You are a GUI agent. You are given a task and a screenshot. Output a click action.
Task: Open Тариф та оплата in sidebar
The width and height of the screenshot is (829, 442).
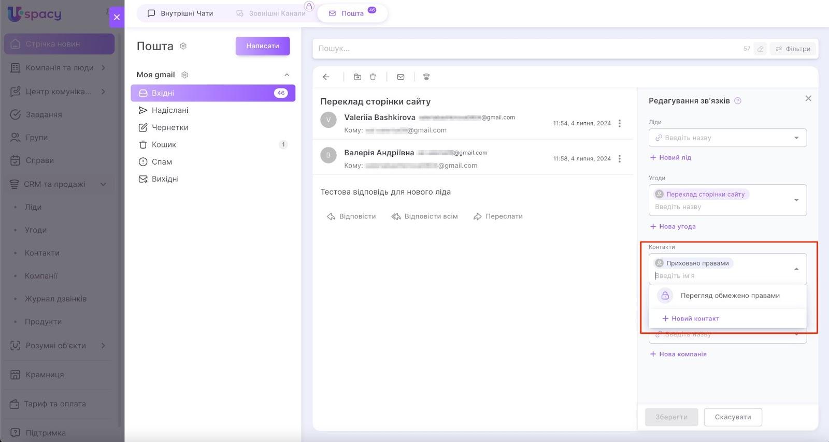[x=59, y=404]
